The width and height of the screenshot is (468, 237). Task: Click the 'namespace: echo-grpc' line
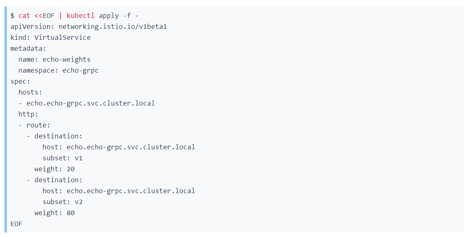(58, 70)
